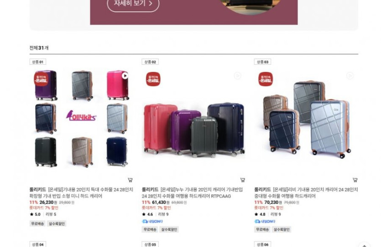Open 리비 기내용 20인치 캐리어 title link
This screenshot has height=247, width=381.
tap(306, 193)
